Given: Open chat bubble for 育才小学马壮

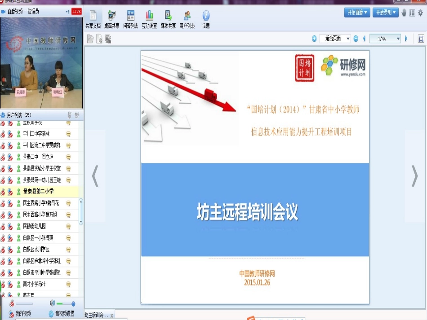Looking at the screenshot, I should (68, 284).
